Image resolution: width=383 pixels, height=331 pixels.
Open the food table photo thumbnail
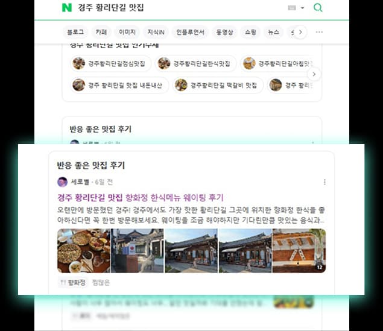click(84, 251)
